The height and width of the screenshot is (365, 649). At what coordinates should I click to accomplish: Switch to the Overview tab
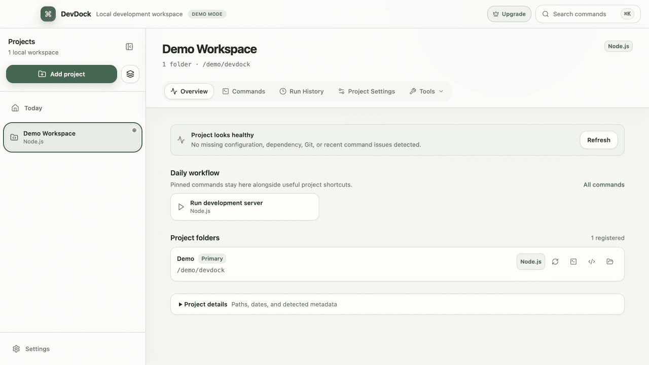coord(189,91)
